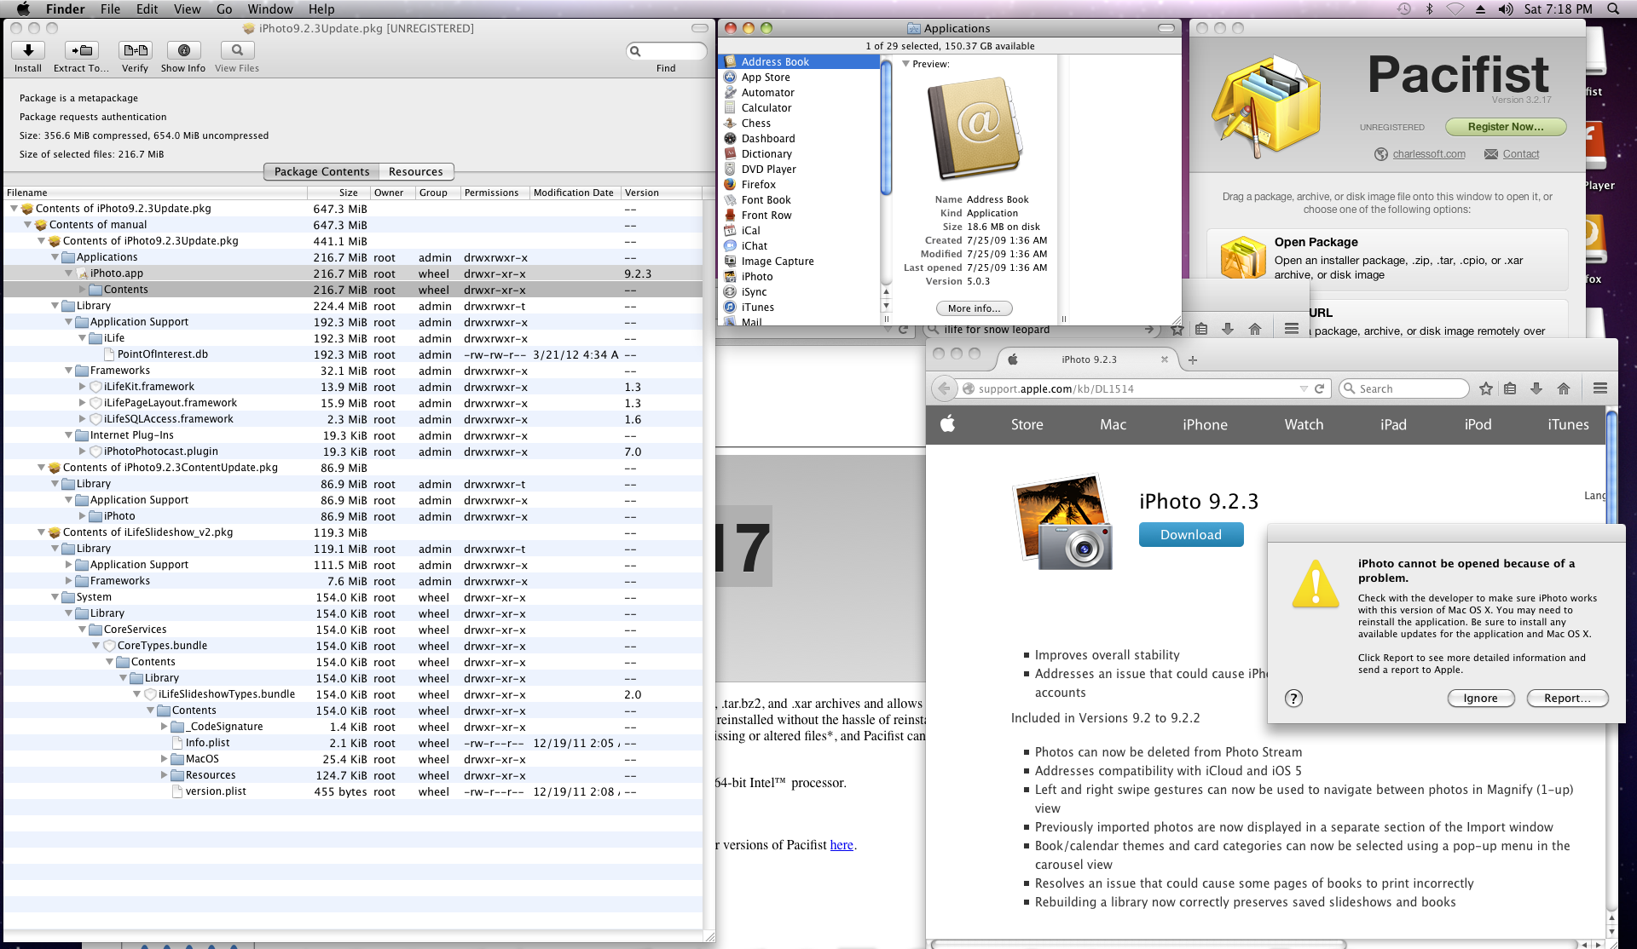
Task: Open the File menu
Action: pyautogui.click(x=110, y=9)
